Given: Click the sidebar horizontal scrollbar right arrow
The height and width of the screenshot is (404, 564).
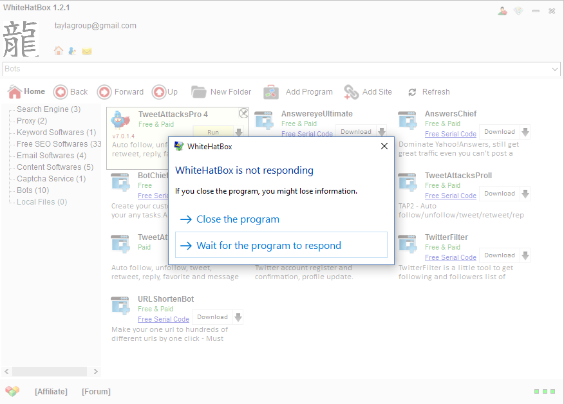Looking at the screenshot, I should (x=96, y=372).
